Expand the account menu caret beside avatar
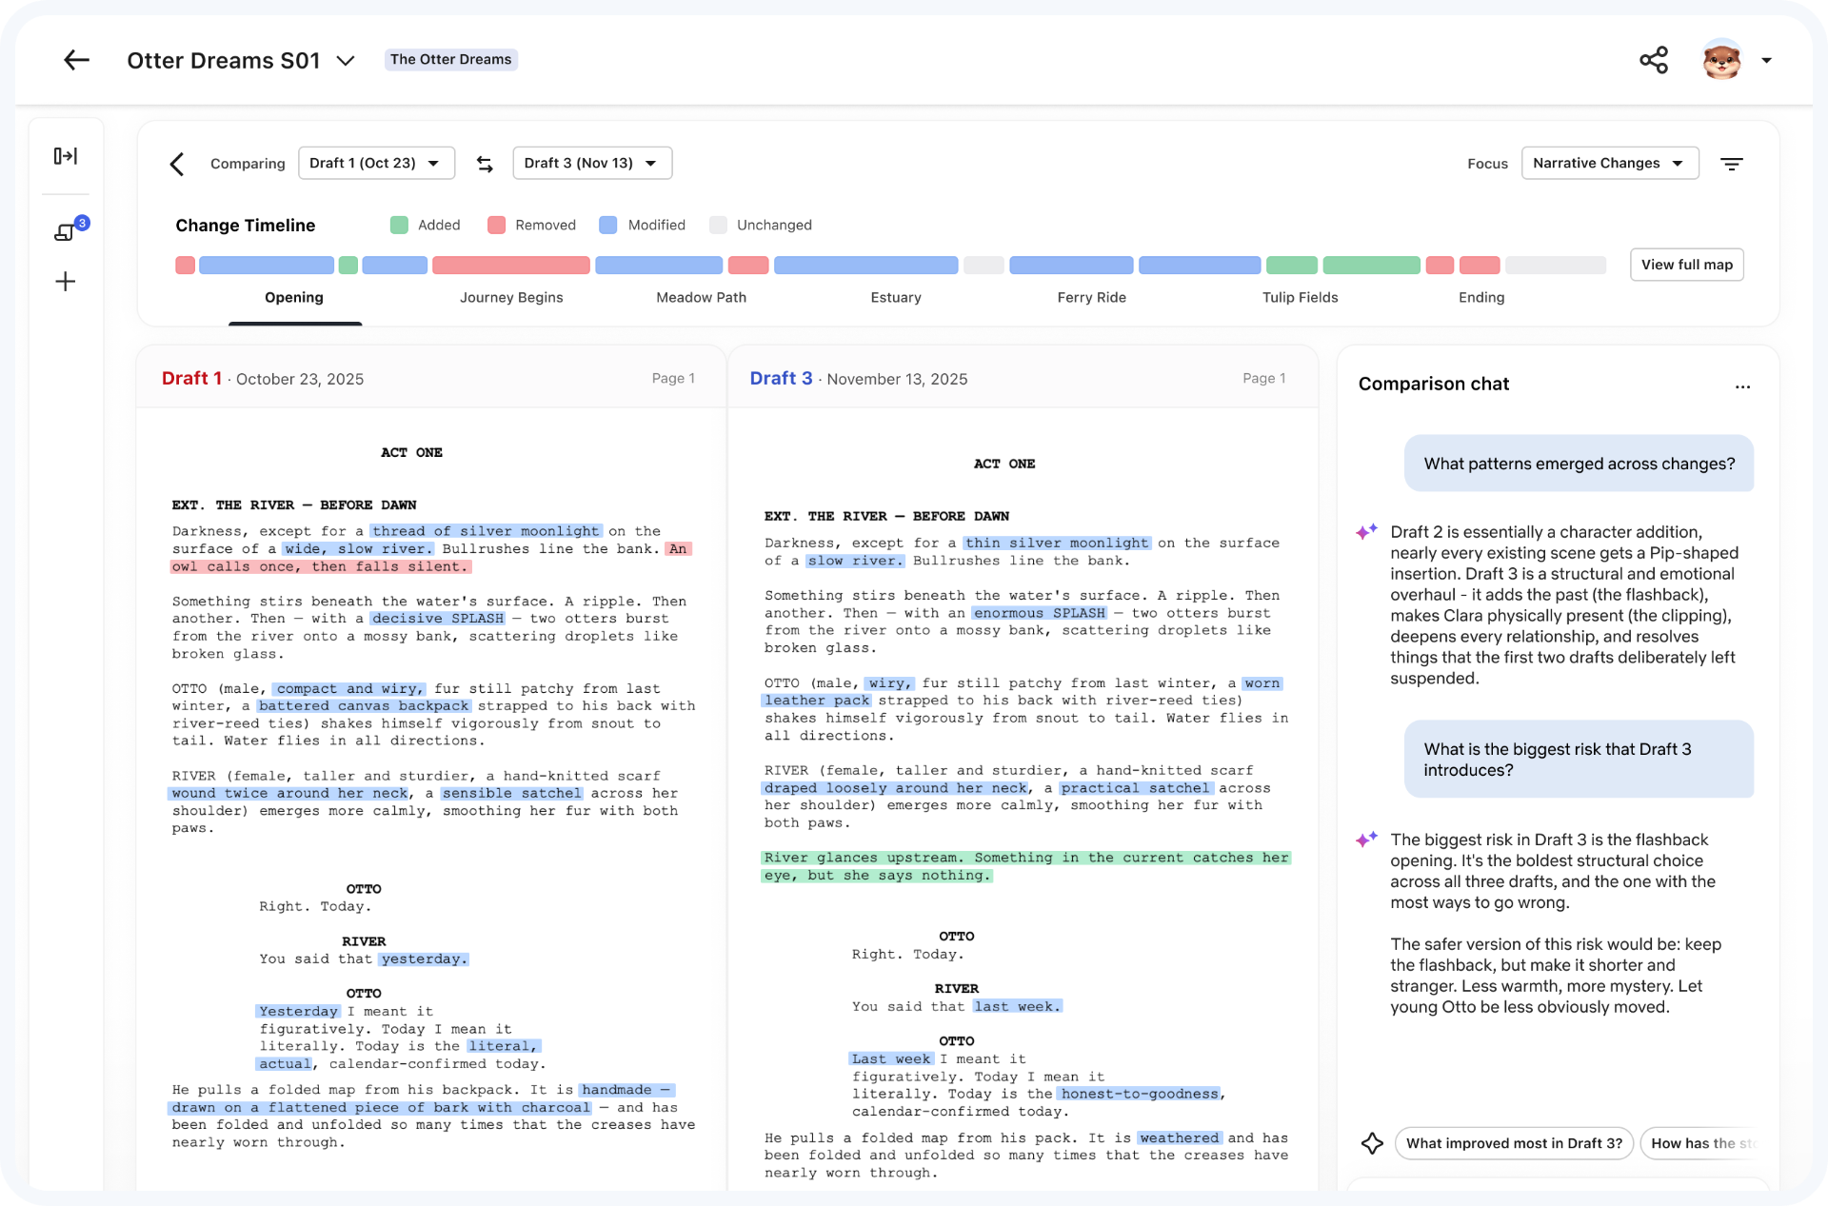This screenshot has width=1828, height=1206. [x=1766, y=60]
